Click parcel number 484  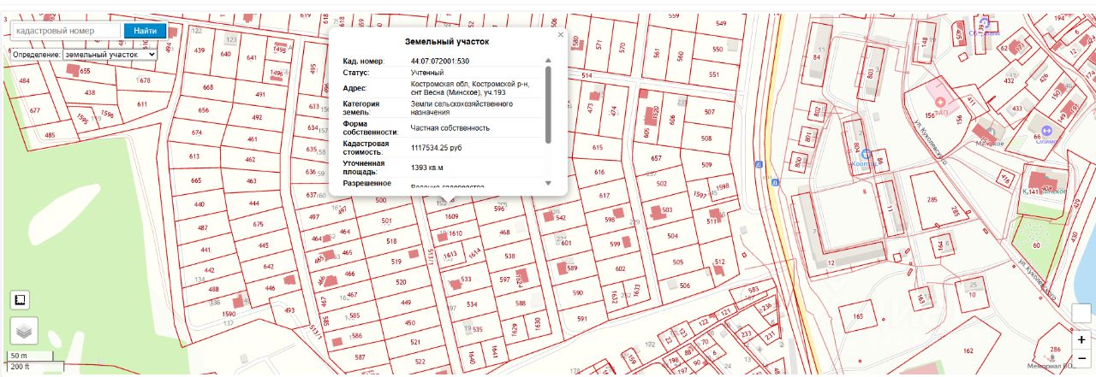[x=24, y=81]
